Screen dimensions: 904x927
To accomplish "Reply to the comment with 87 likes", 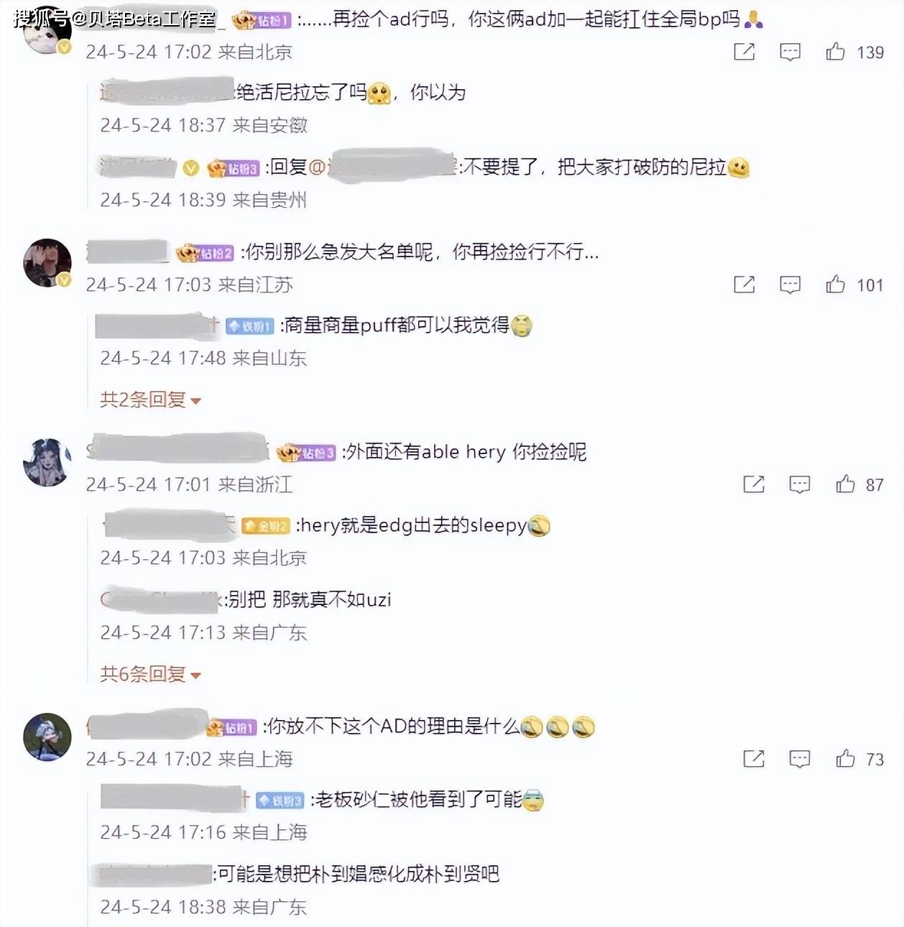I will point(800,484).
